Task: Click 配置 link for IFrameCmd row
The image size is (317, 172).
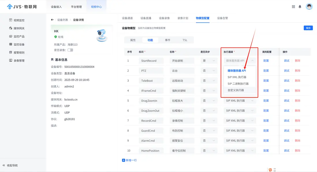Action: pyautogui.click(x=266, y=91)
